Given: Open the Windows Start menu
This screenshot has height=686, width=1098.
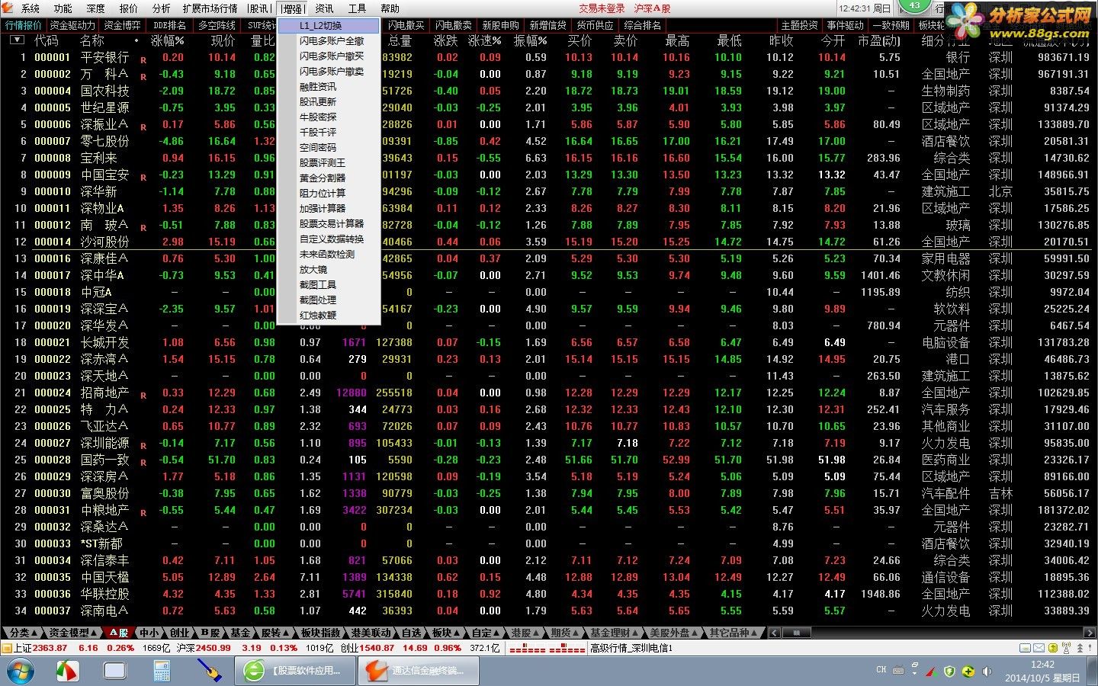Looking at the screenshot, I should [21, 671].
